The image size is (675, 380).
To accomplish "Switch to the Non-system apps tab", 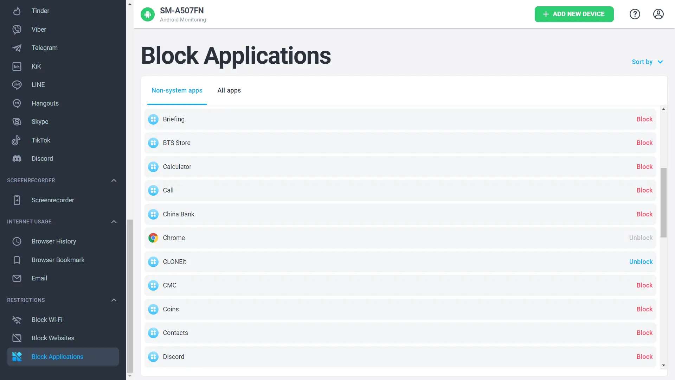I will pos(177,90).
